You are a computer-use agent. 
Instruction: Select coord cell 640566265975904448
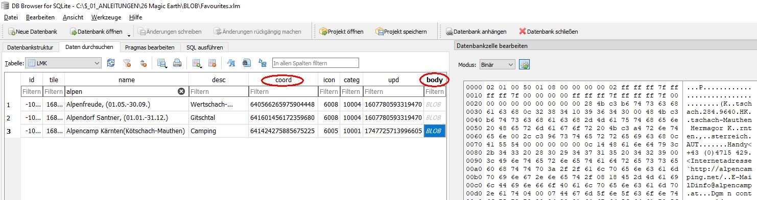pyautogui.click(x=284, y=105)
